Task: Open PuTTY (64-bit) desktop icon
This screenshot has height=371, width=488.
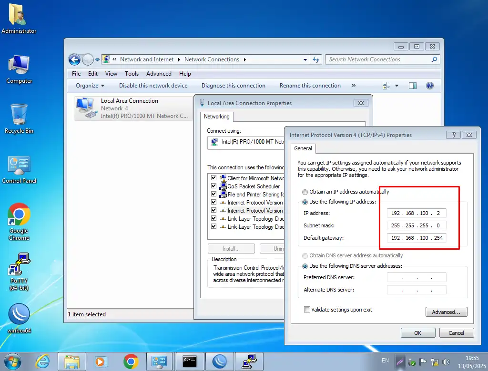Action: pos(19,265)
